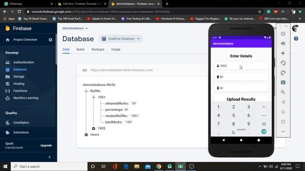The height and width of the screenshot is (171, 305).
Task: Select Database in the sidebar
Action: click(x=20, y=69)
